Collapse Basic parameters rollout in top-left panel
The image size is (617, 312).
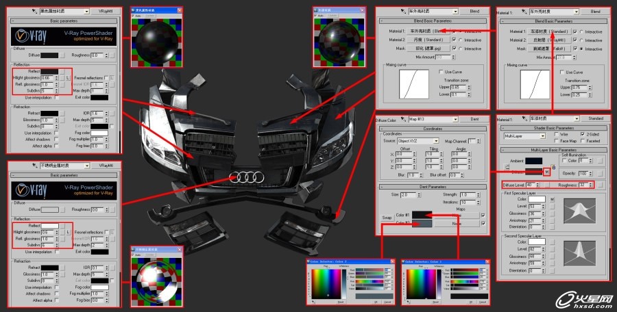[64, 21]
